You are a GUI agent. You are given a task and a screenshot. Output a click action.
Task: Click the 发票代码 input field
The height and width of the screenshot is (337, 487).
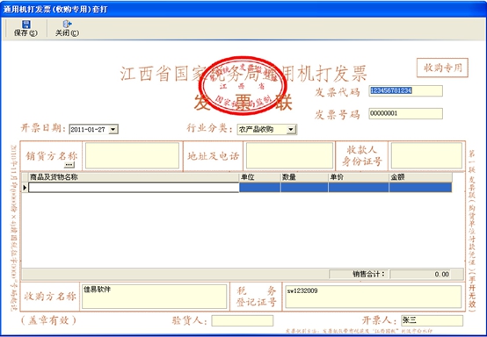click(405, 91)
